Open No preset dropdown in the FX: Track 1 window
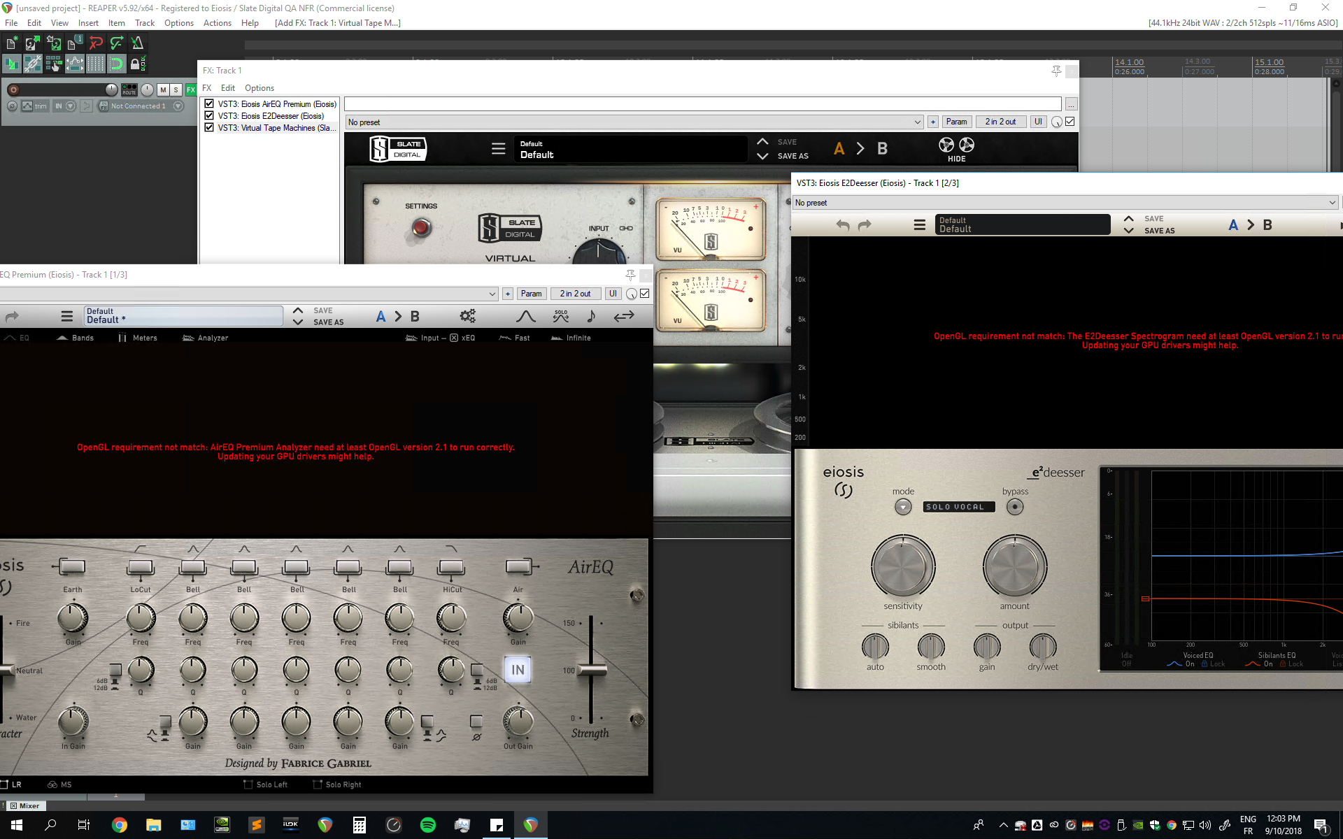This screenshot has height=839, width=1343. pyautogui.click(x=634, y=122)
